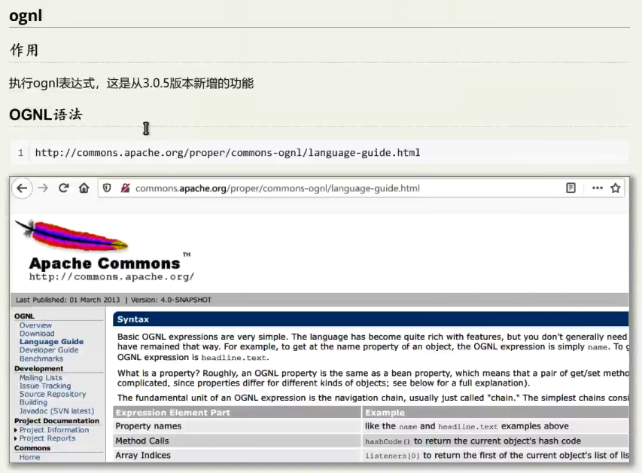Click the insecure connection padlock icon
This screenshot has width=642, height=473.
(125, 188)
